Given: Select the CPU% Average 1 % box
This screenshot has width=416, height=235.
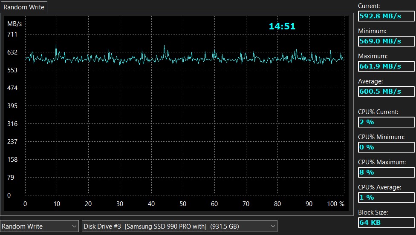Looking at the screenshot, I should point(386,198).
